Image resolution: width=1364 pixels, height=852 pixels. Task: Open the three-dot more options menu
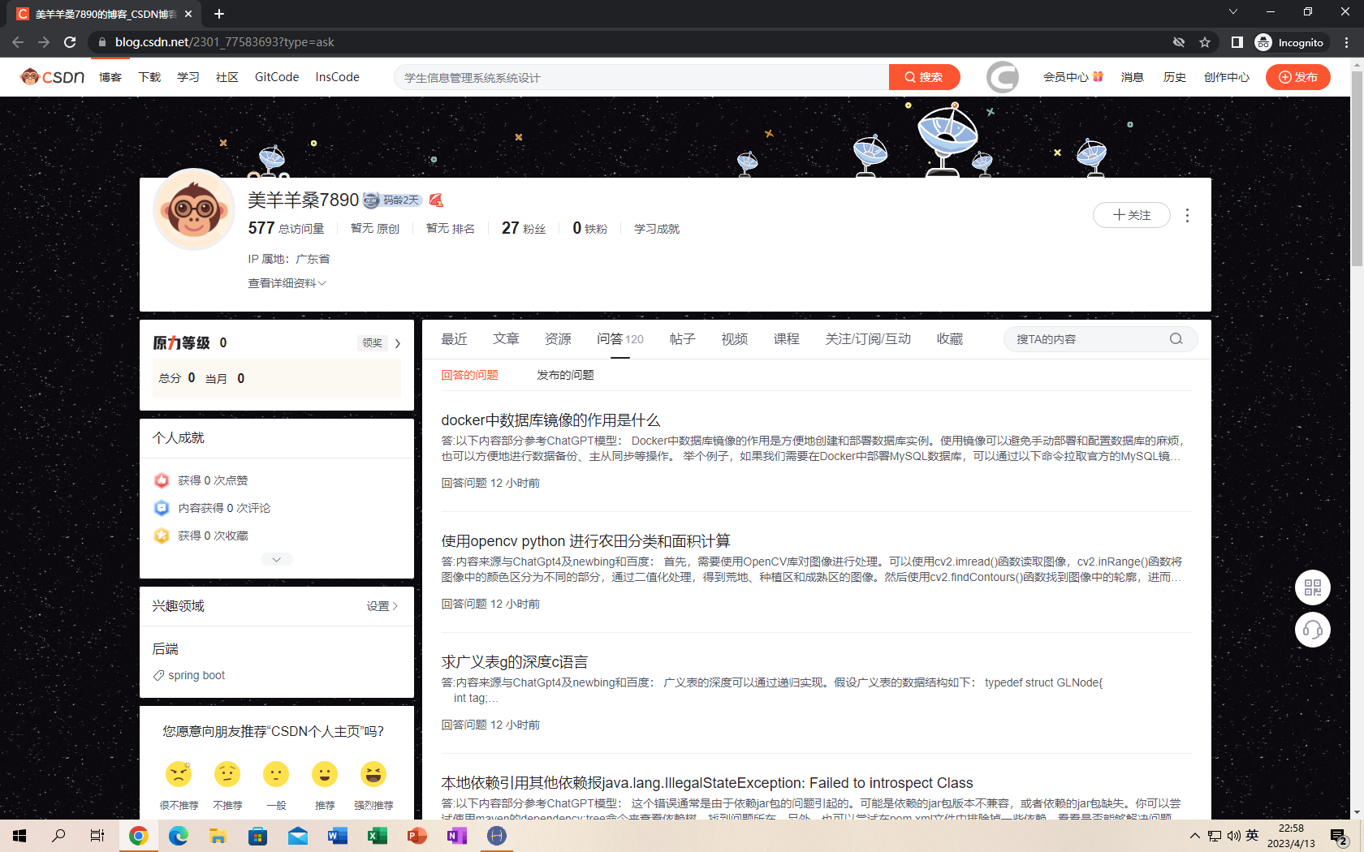coord(1187,215)
